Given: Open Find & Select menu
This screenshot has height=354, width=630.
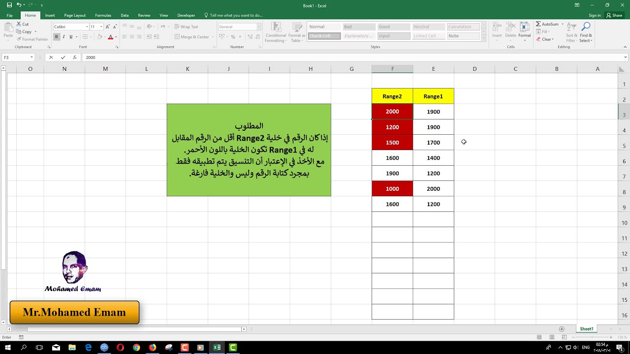Looking at the screenshot, I should coord(586,32).
